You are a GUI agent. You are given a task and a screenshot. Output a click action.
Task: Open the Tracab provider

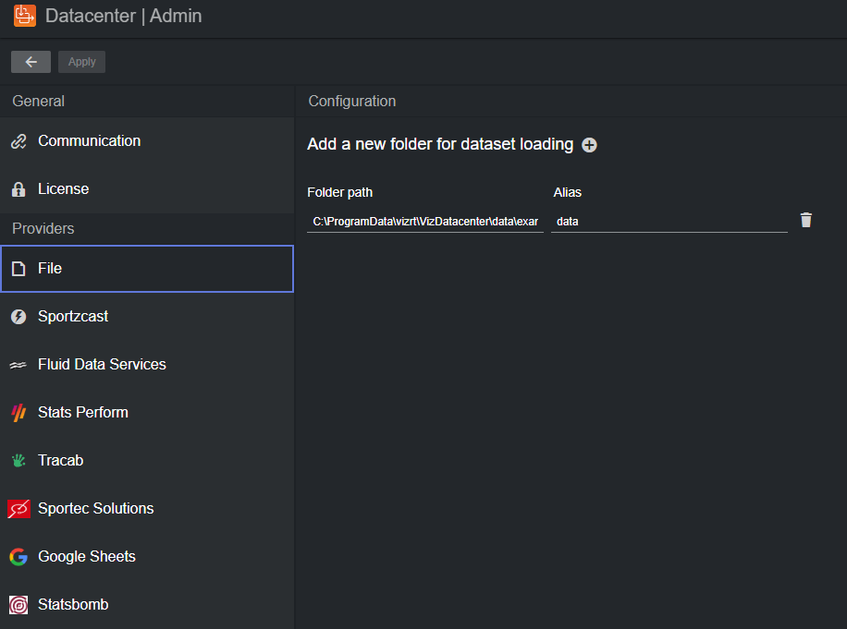click(x=147, y=461)
